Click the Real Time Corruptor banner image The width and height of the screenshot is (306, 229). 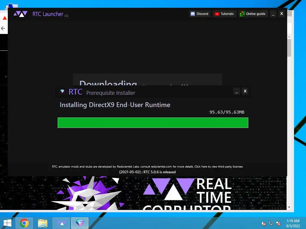point(143,193)
